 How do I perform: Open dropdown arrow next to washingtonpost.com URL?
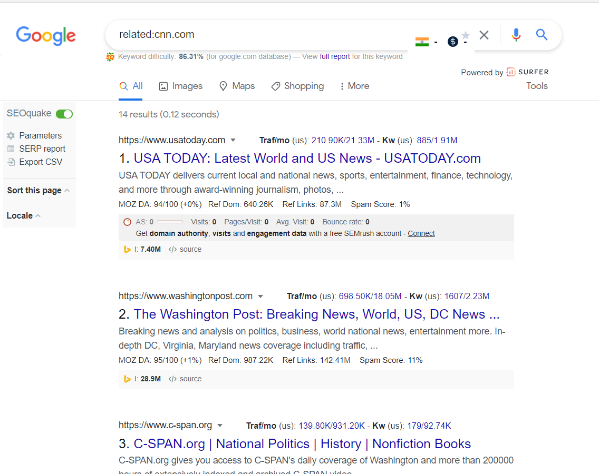[x=260, y=296]
